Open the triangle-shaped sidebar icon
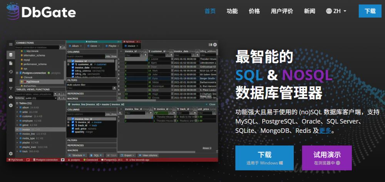 (11, 88)
